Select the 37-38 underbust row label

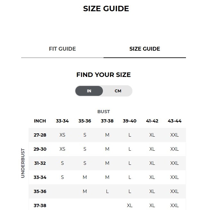[x=40, y=206]
